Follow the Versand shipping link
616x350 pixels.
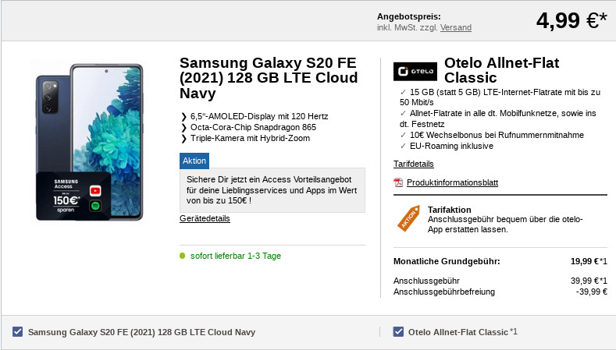(x=455, y=27)
